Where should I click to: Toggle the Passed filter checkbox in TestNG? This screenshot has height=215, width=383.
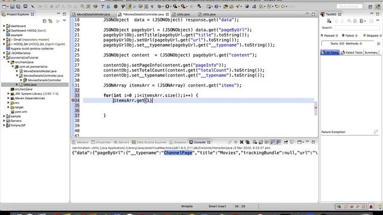[322, 35]
